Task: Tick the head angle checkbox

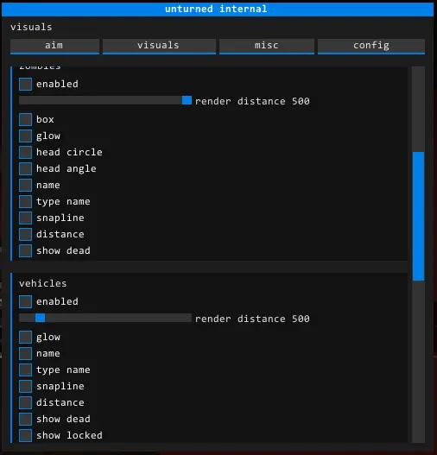Action: [x=26, y=169]
